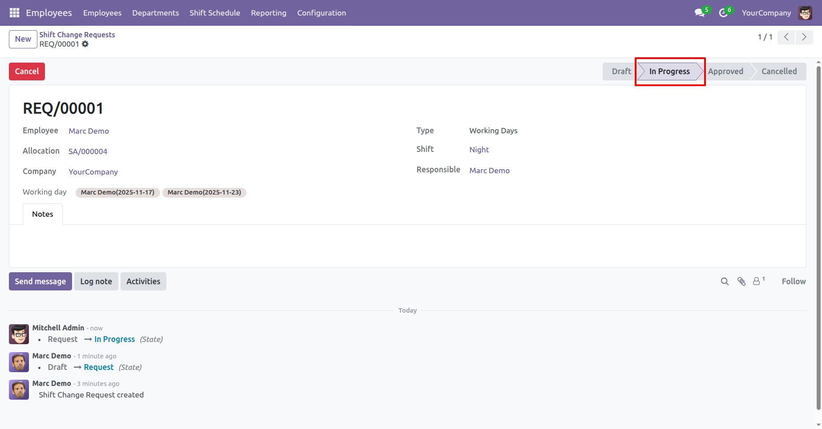The image size is (822, 429).
Task: Go to the next record arrow
Action: 804,37
